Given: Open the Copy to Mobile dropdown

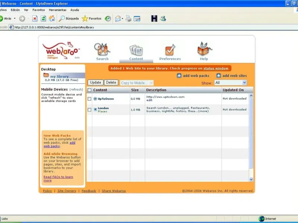Looking at the screenshot, I should click(x=137, y=83).
